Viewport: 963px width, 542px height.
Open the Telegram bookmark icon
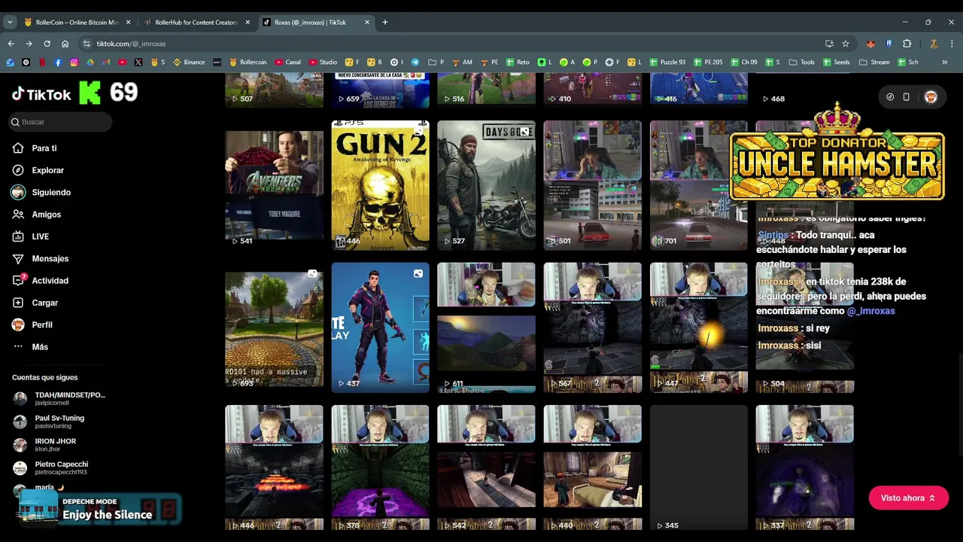415,62
